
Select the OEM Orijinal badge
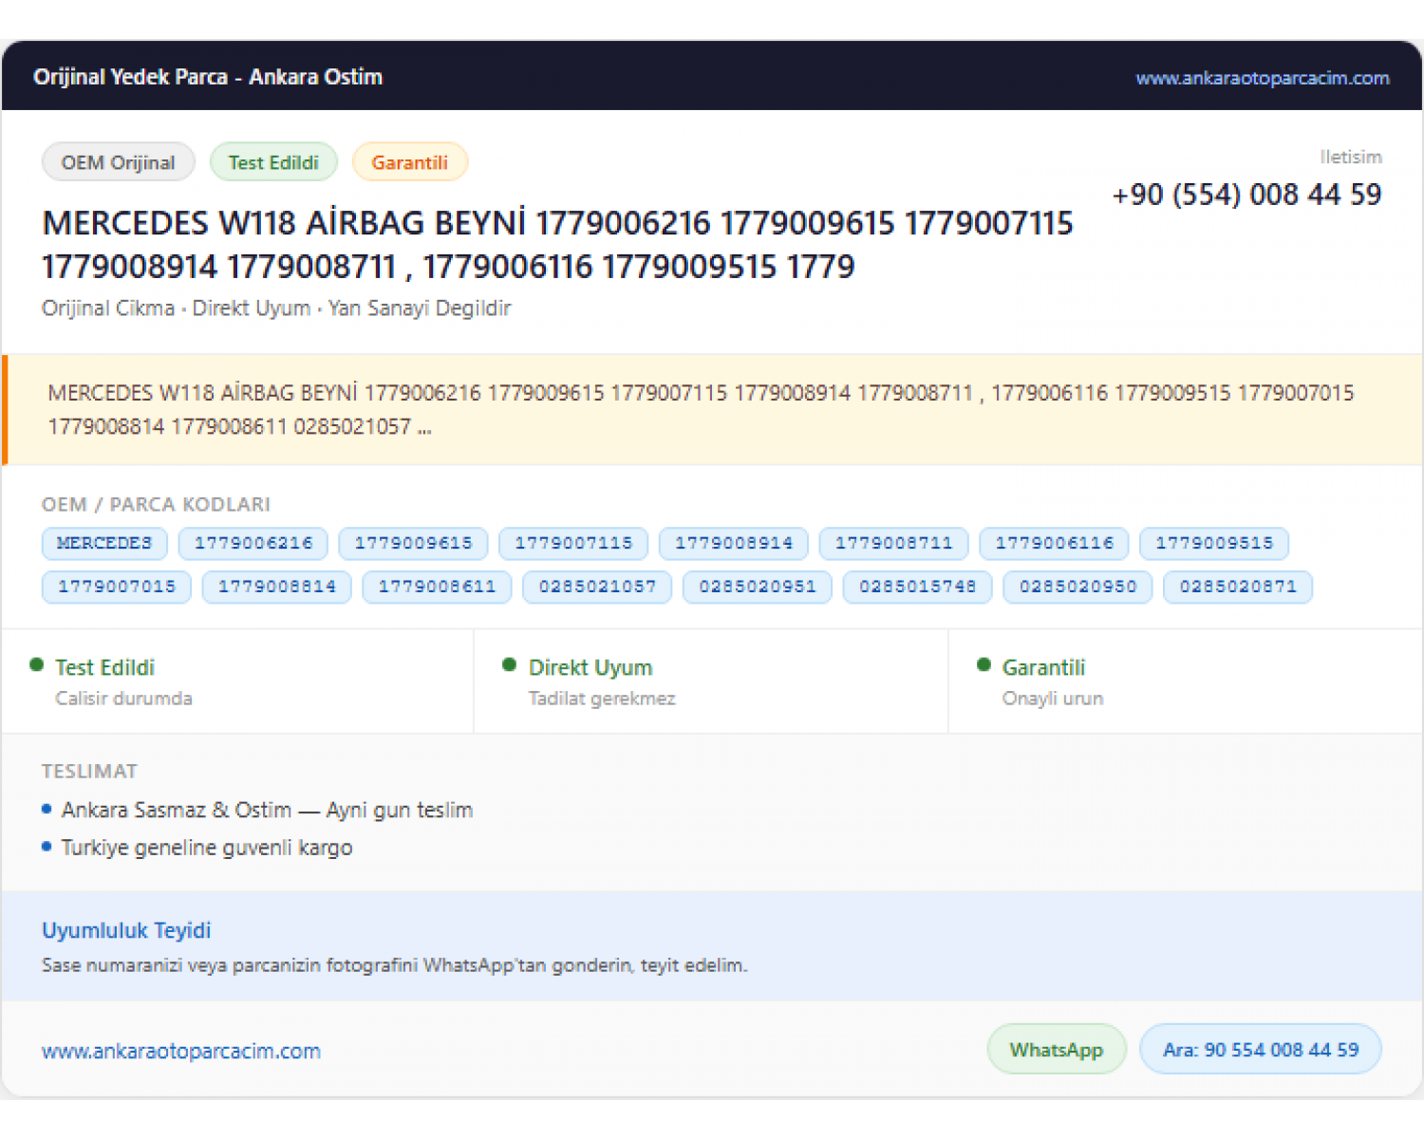click(x=119, y=162)
